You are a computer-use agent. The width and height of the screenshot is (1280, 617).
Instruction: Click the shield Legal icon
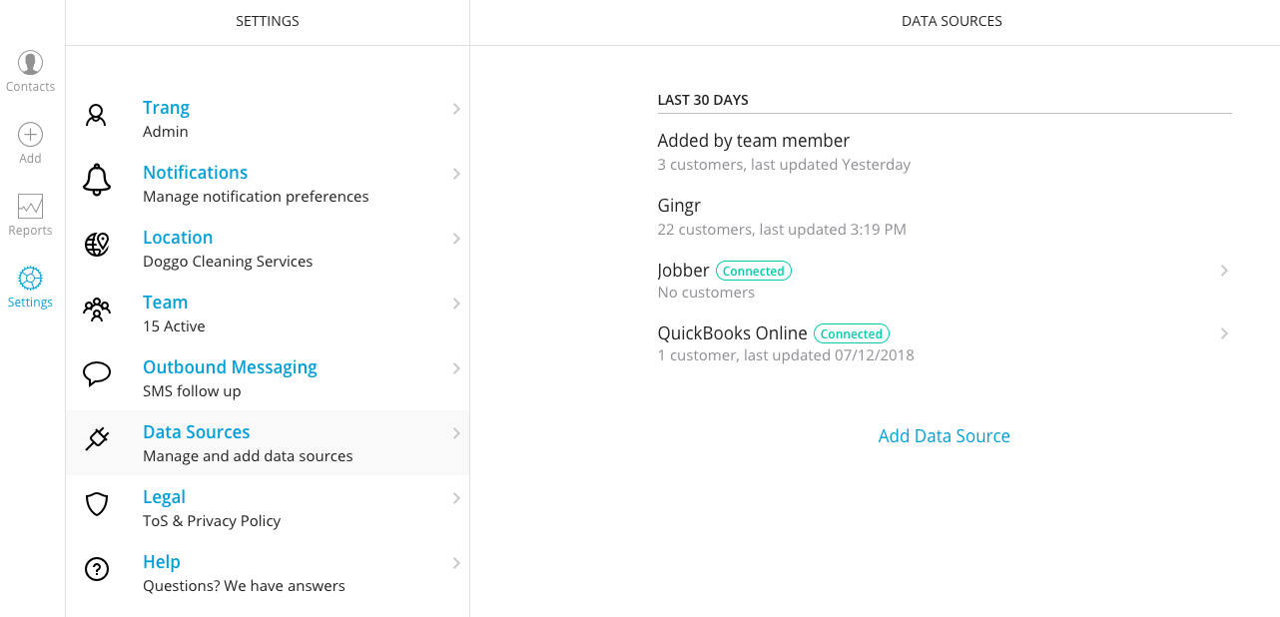97,504
